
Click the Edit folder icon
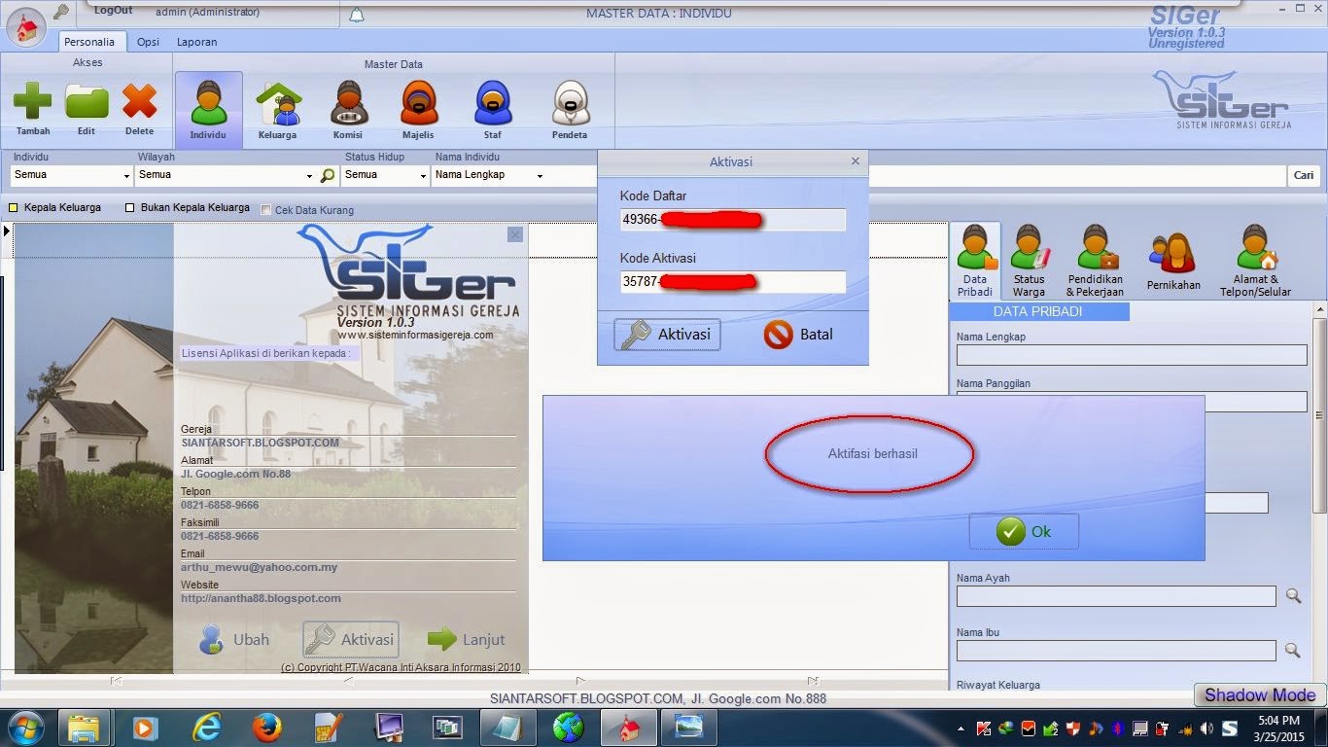(x=87, y=102)
